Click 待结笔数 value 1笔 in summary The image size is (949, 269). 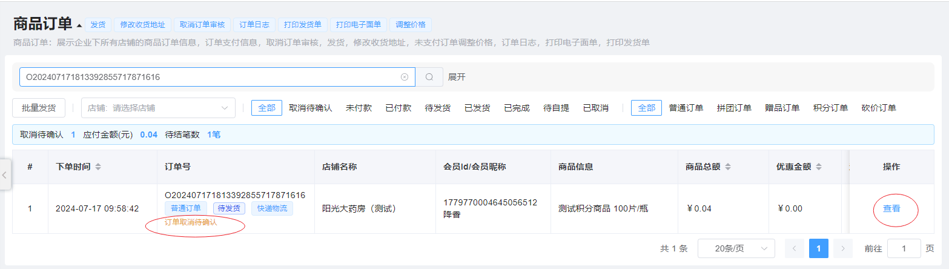pyautogui.click(x=214, y=134)
